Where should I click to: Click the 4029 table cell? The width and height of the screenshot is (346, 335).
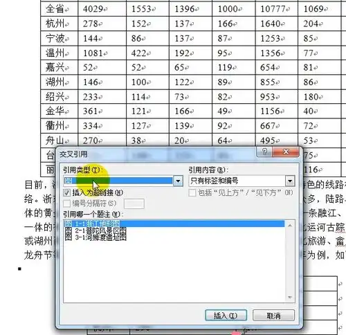click(x=102, y=9)
